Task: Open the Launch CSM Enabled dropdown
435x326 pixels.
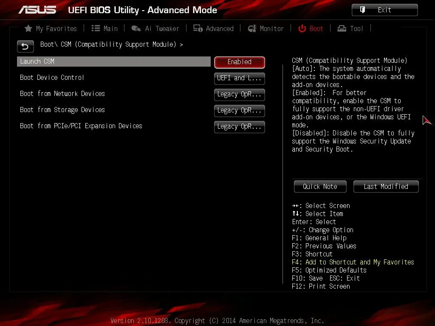Action: (x=240, y=62)
